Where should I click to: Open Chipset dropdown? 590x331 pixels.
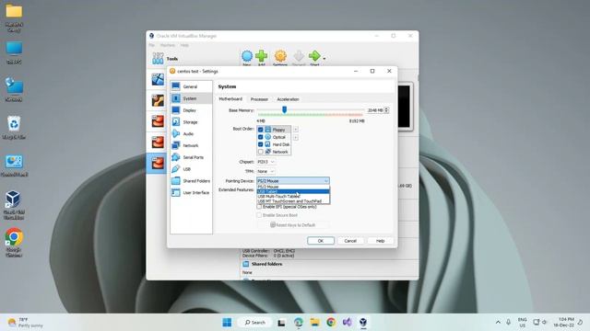click(x=266, y=162)
